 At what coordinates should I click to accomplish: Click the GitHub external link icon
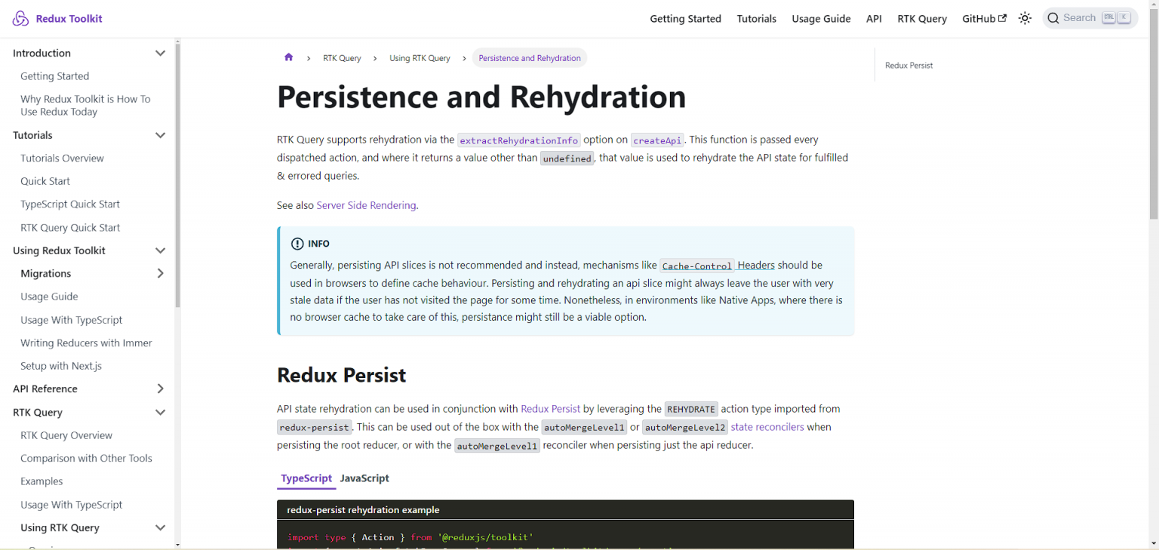click(x=1001, y=17)
